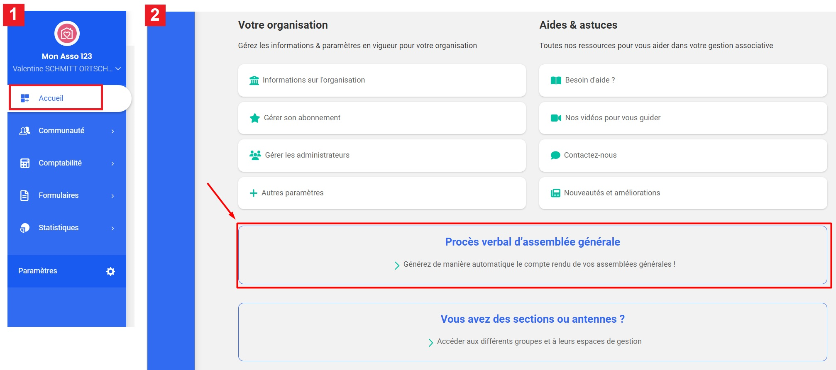Expand the Statistiques submenu chevron
This screenshot has width=836, height=370.
coord(112,228)
